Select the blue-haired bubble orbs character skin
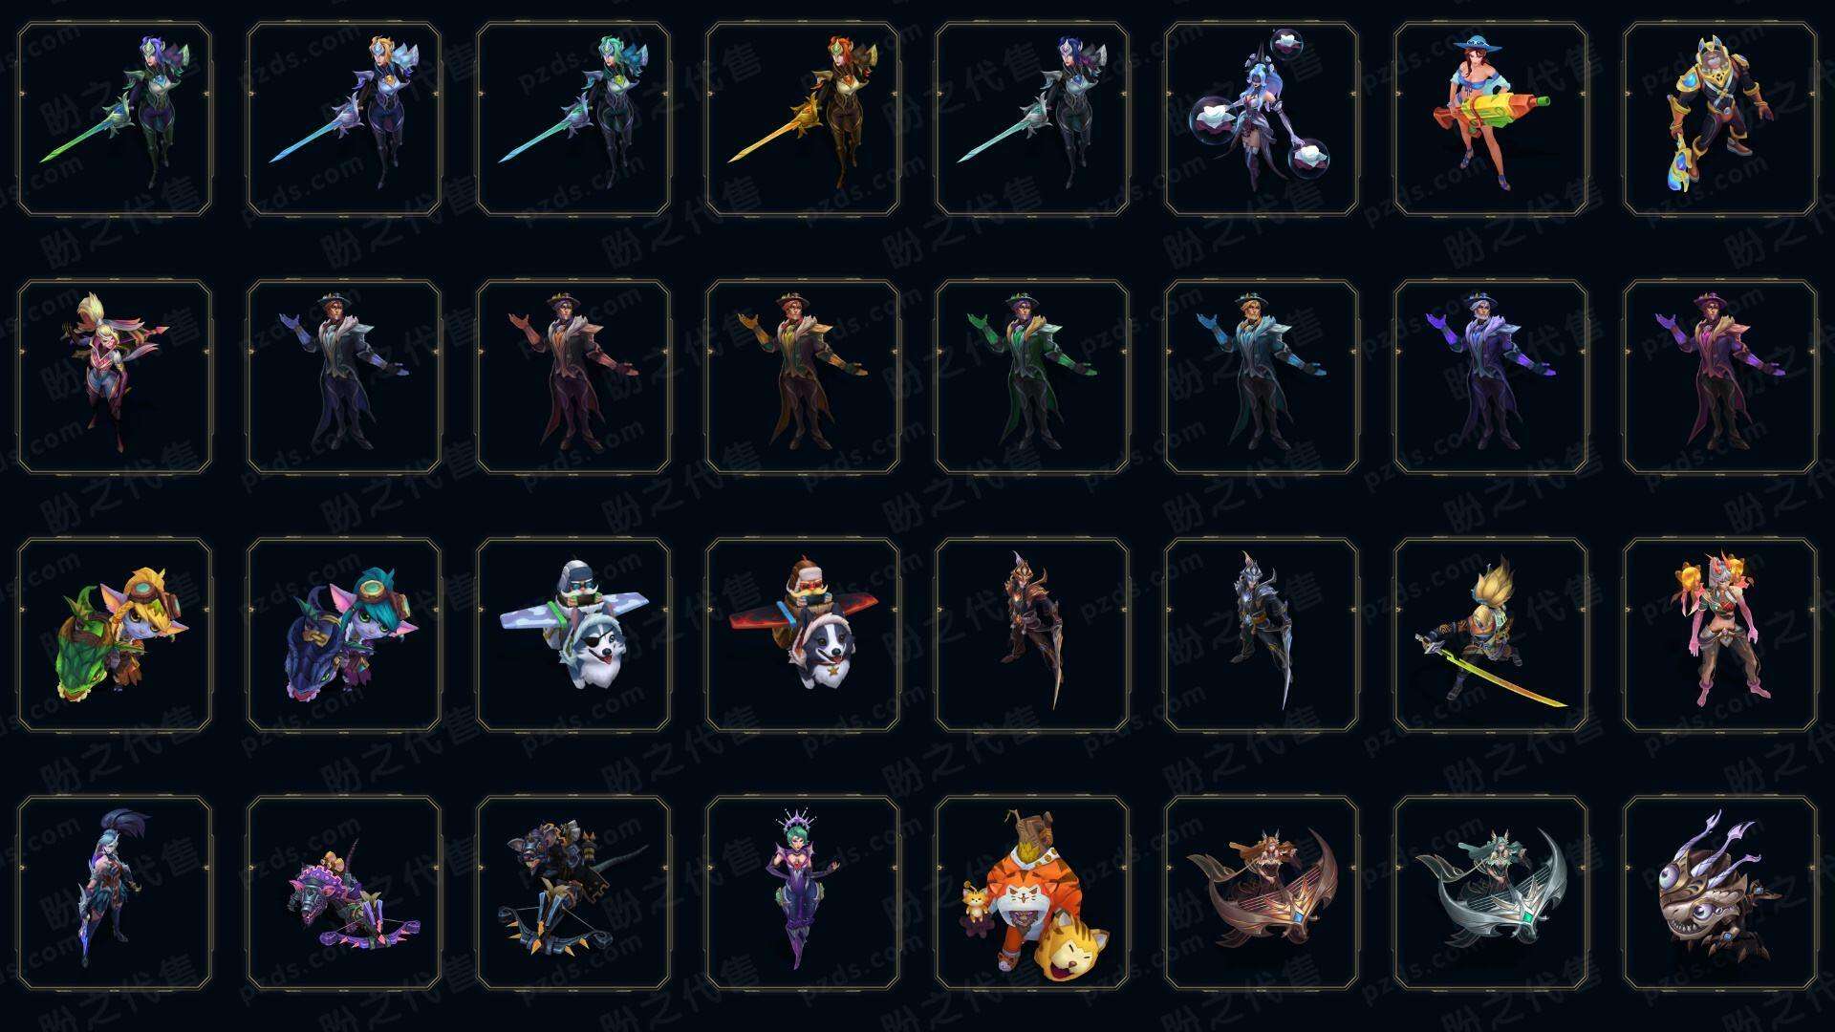This screenshot has height=1032, width=1835. point(1262,119)
